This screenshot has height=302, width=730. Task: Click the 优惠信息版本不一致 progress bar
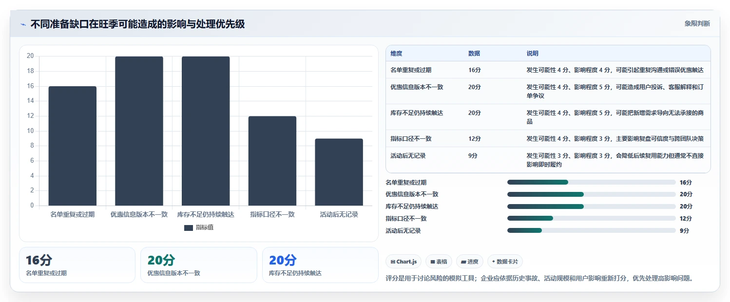(x=591, y=194)
